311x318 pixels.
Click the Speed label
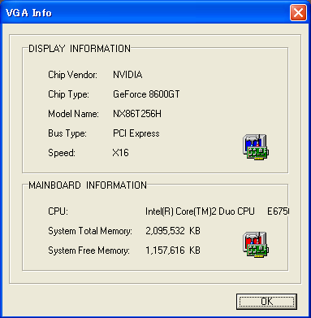62,153
